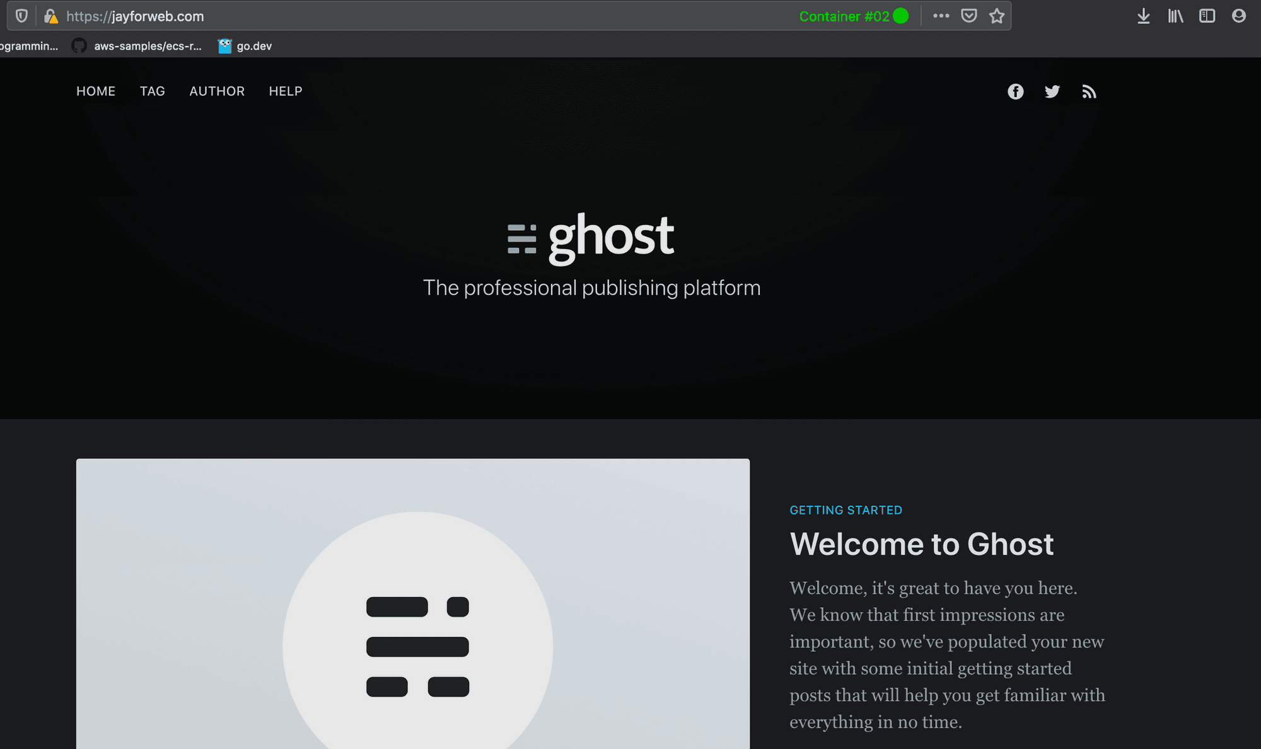Bookmark this page with the star icon

coord(997,16)
